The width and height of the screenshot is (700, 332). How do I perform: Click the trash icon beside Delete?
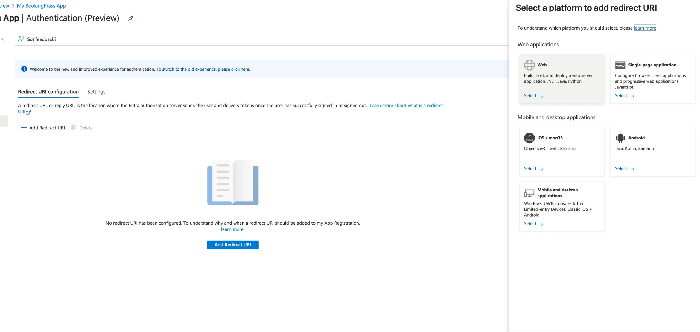[x=73, y=128]
